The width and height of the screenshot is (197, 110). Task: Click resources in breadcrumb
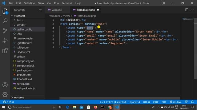click(x=54, y=16)
